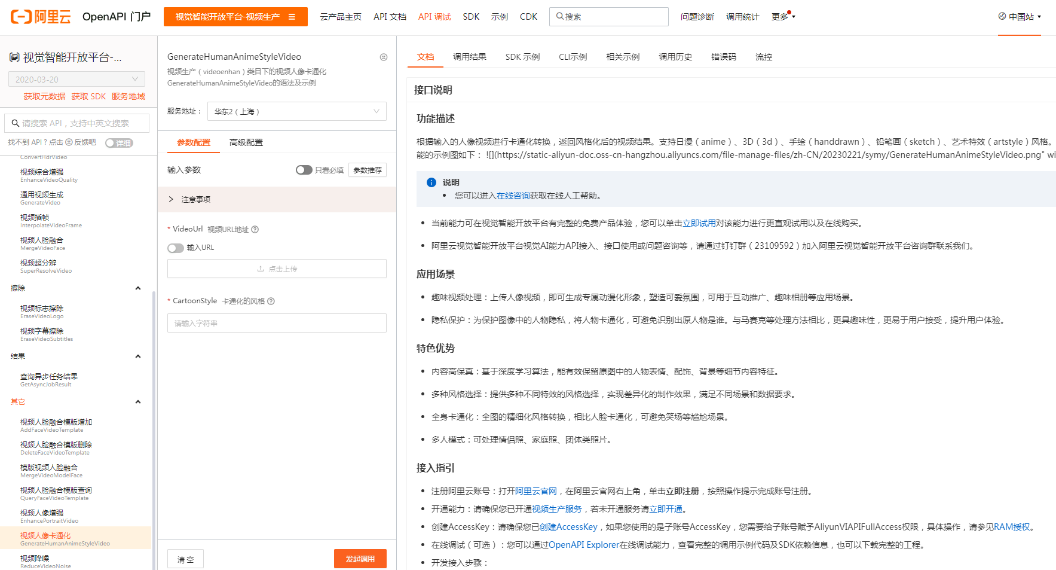This screenshot has width=1056, height=570.
Task: Click the OpenAPI Explorer link
Action: pyautogui.click(x=584, y=545)
